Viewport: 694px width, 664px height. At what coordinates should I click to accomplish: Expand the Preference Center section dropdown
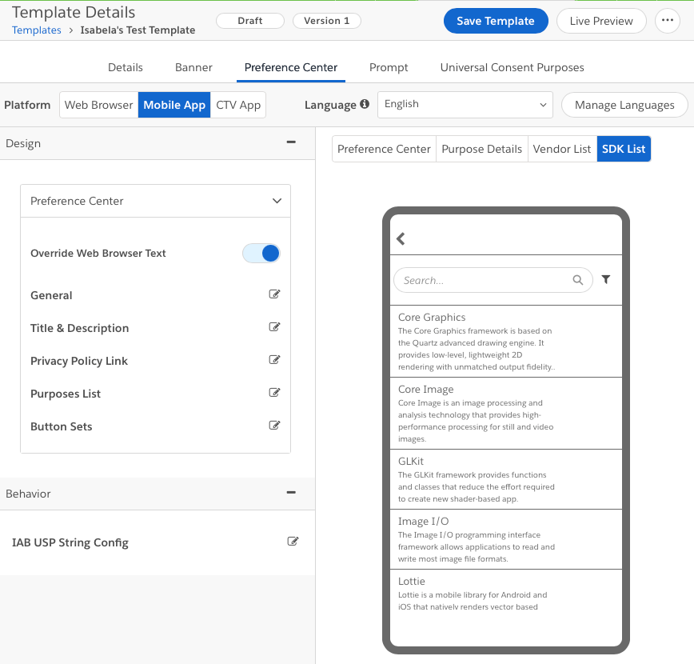(155, 201)
